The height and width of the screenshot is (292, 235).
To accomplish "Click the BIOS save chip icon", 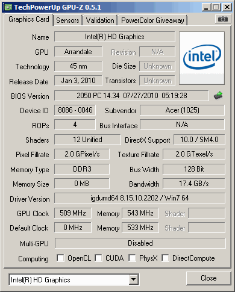I will pyautogui.click(x=218, y=96).
